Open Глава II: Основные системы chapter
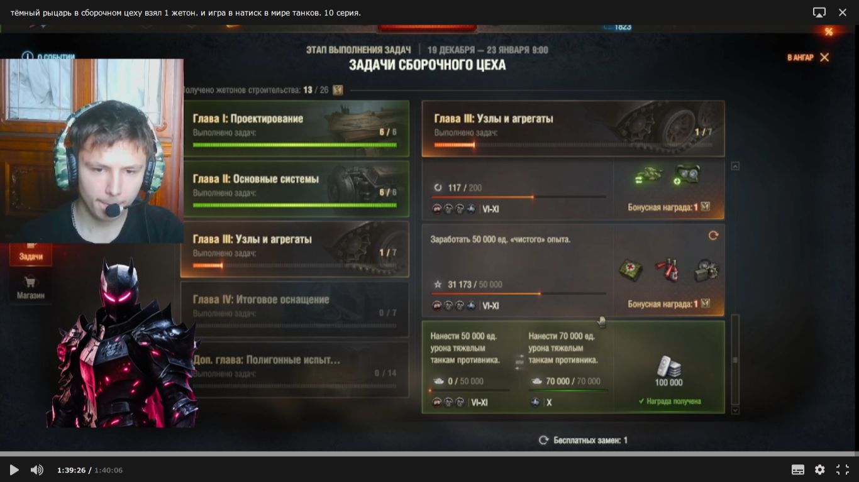The height and width of the screenshot is (482, 859). click(x=295, y=189)
